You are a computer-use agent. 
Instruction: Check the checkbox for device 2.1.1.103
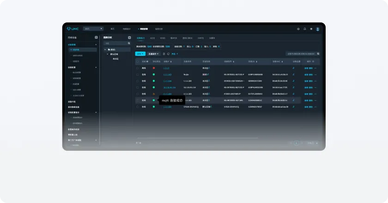pos(137,94)
